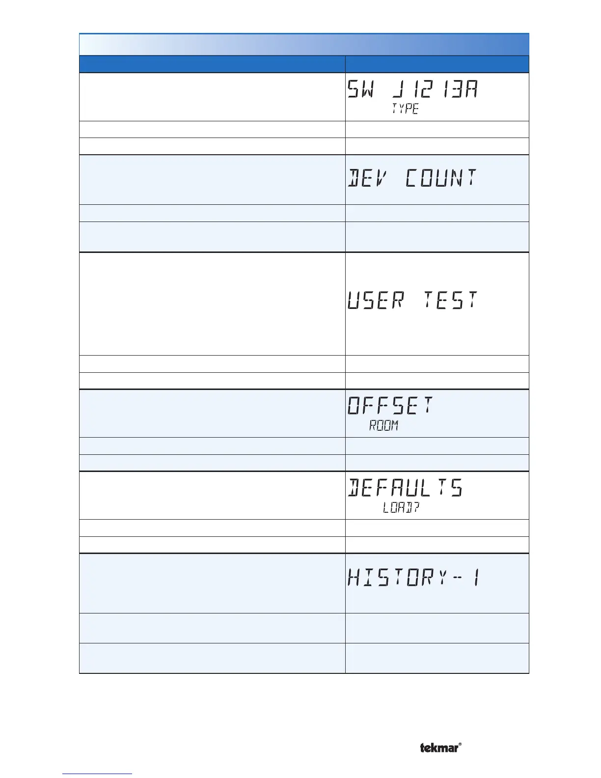Click the light gradient title bar of the table
The image size is (601, 778).
tap(304, 45)
